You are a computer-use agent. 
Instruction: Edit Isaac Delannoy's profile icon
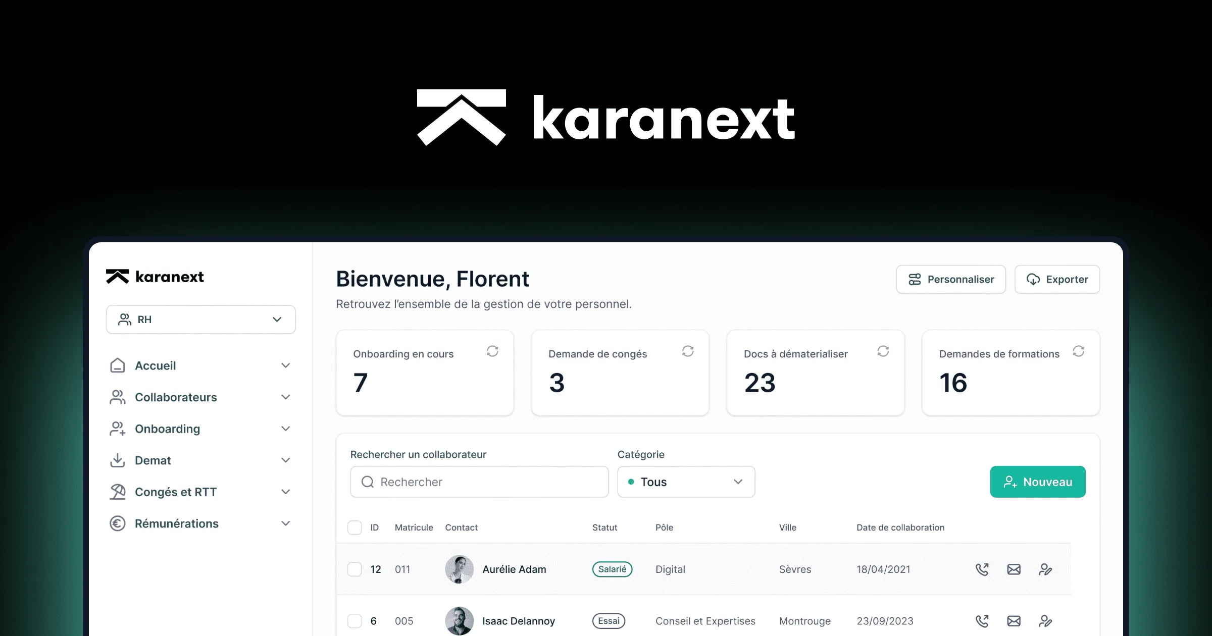[x=1045, y=621]
